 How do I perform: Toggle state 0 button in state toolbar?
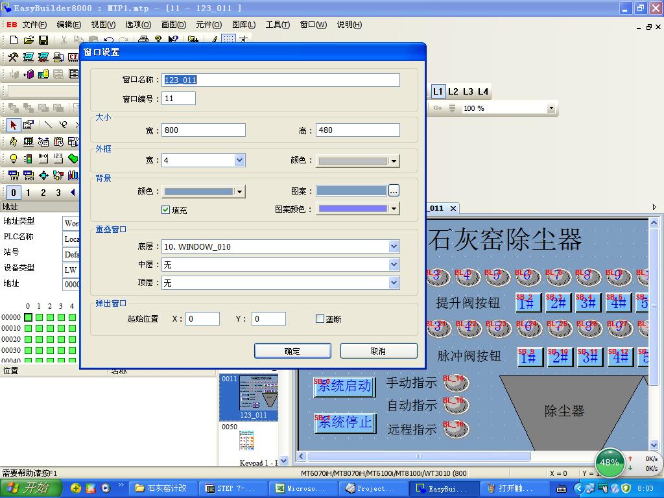(13, 193)
